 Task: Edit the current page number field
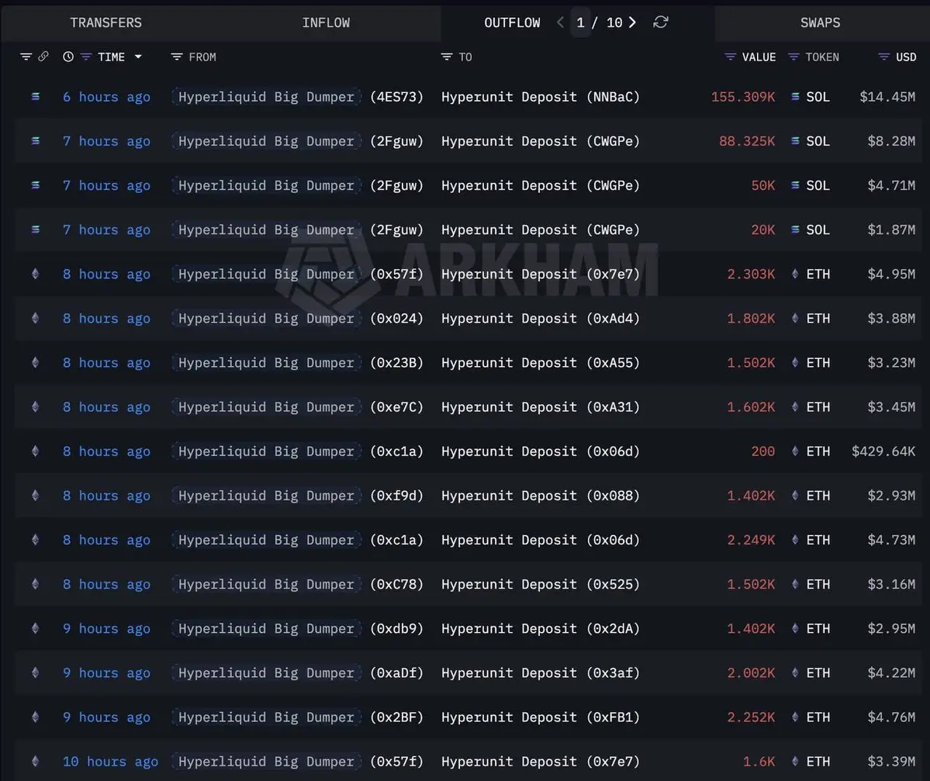tap(580, 22)
